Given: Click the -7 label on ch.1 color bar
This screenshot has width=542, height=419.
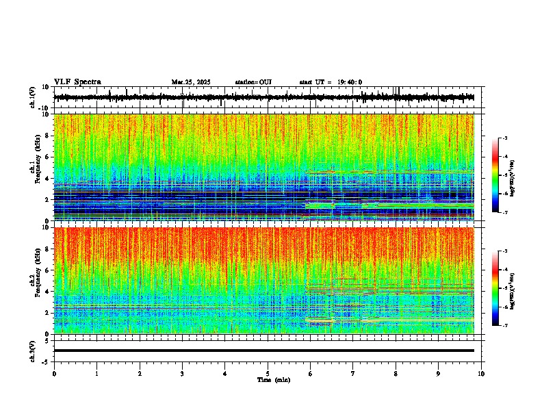Looking at the screenshot, I should click(505, 212).
